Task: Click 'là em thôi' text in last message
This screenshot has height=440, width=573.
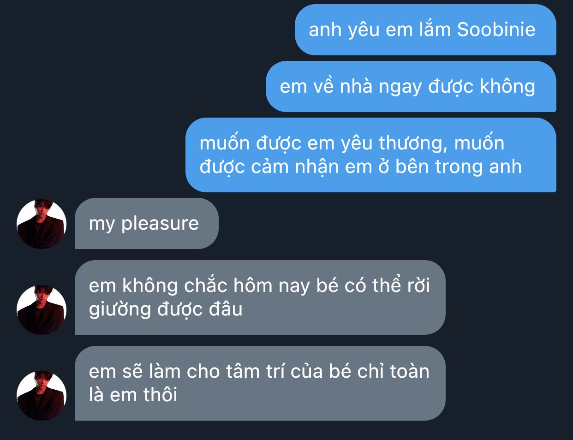Action: click(133, 395)
